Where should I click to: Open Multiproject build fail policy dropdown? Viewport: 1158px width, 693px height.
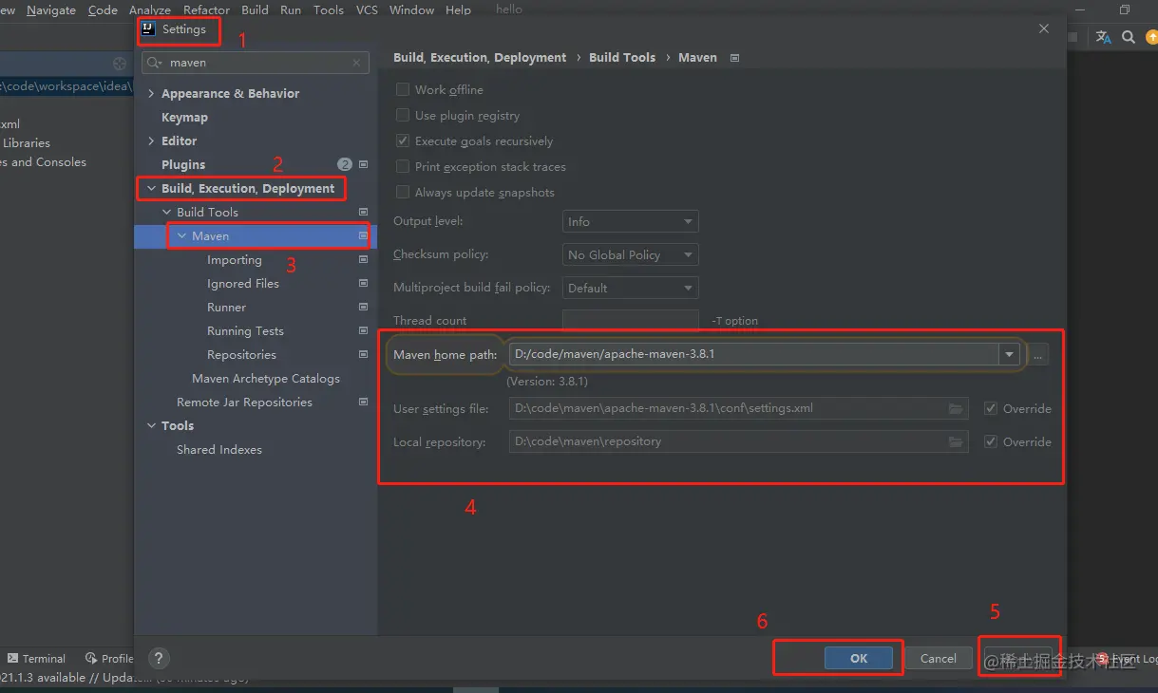click(x=631, y=288)
